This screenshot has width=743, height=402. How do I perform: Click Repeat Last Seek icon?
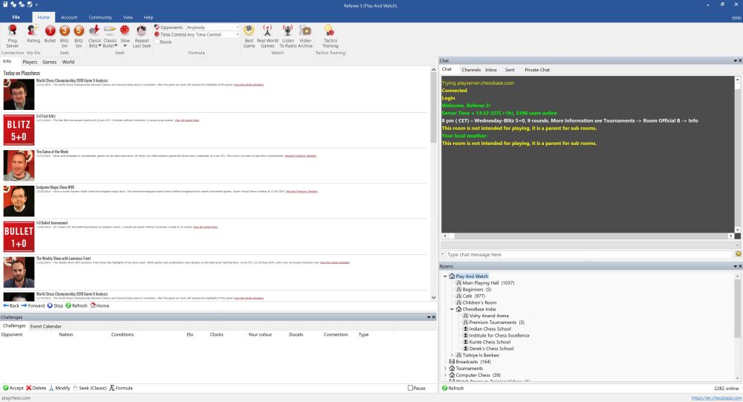pos(142,30)
